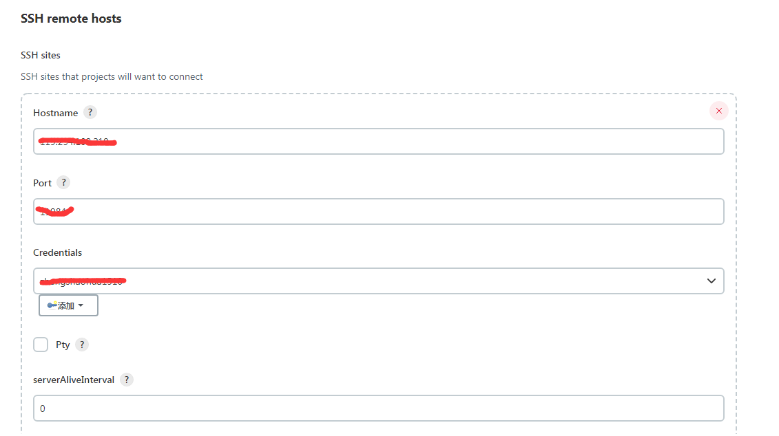Screen dimensions: 779x436
Task: Click the SSH sites section label
Action: point(41,55)
